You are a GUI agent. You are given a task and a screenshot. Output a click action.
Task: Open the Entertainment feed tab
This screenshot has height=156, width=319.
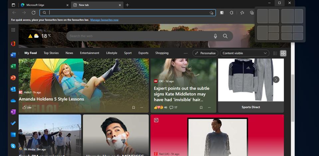[89, 53]
